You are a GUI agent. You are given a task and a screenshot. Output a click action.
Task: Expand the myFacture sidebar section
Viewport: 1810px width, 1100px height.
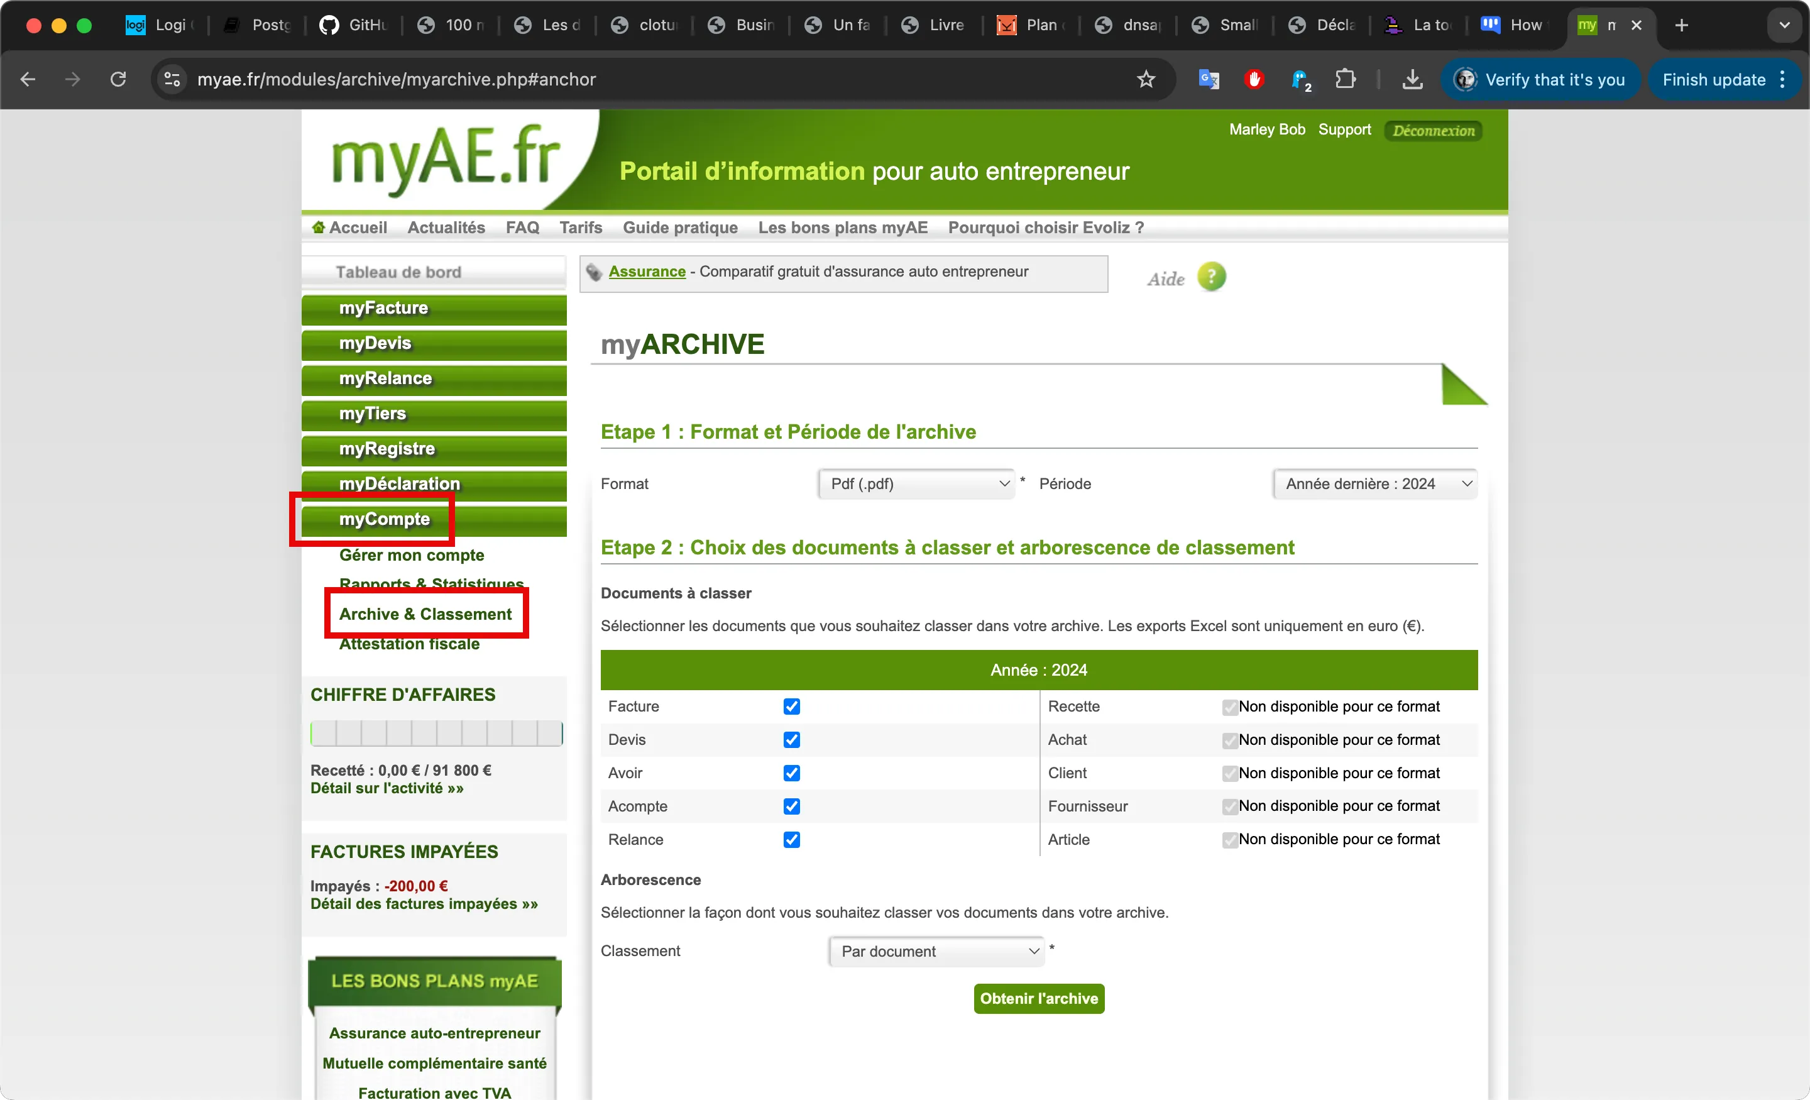click(x=434, y=309)
